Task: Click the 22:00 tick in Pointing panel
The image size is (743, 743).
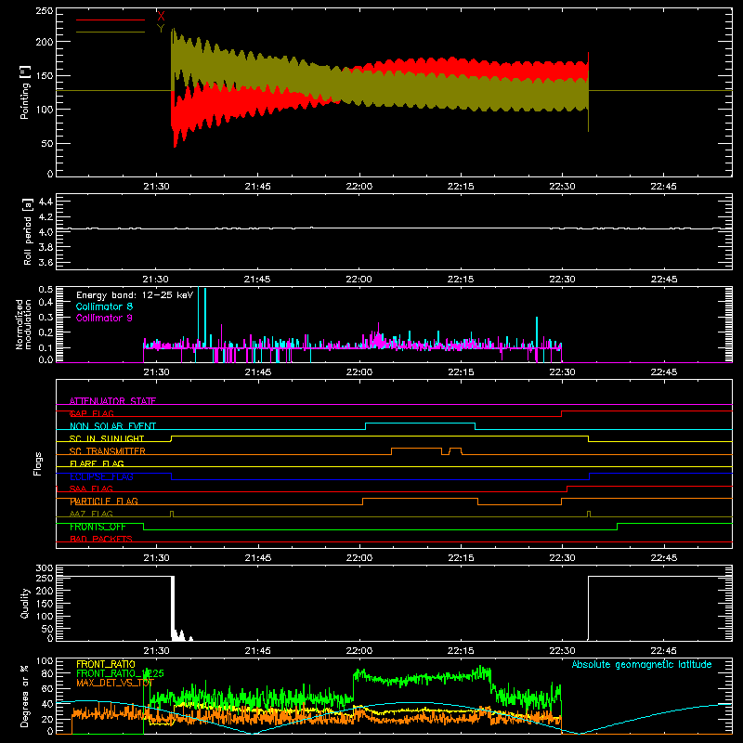Action: pos(359,187)
